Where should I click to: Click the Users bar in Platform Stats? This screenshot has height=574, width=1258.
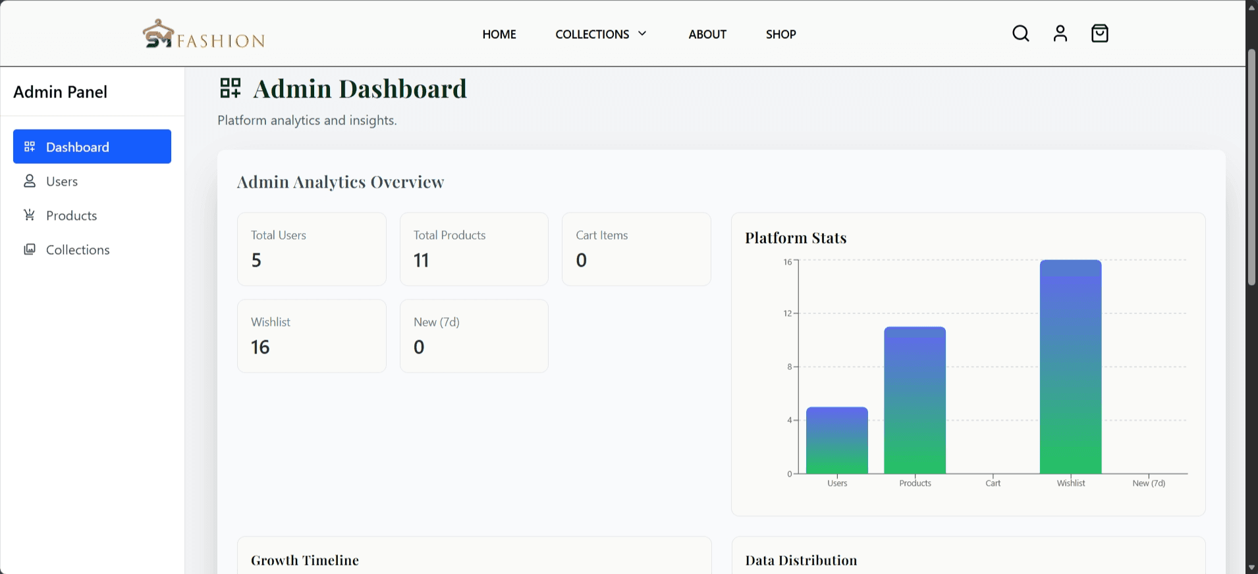tap(837, 440)
